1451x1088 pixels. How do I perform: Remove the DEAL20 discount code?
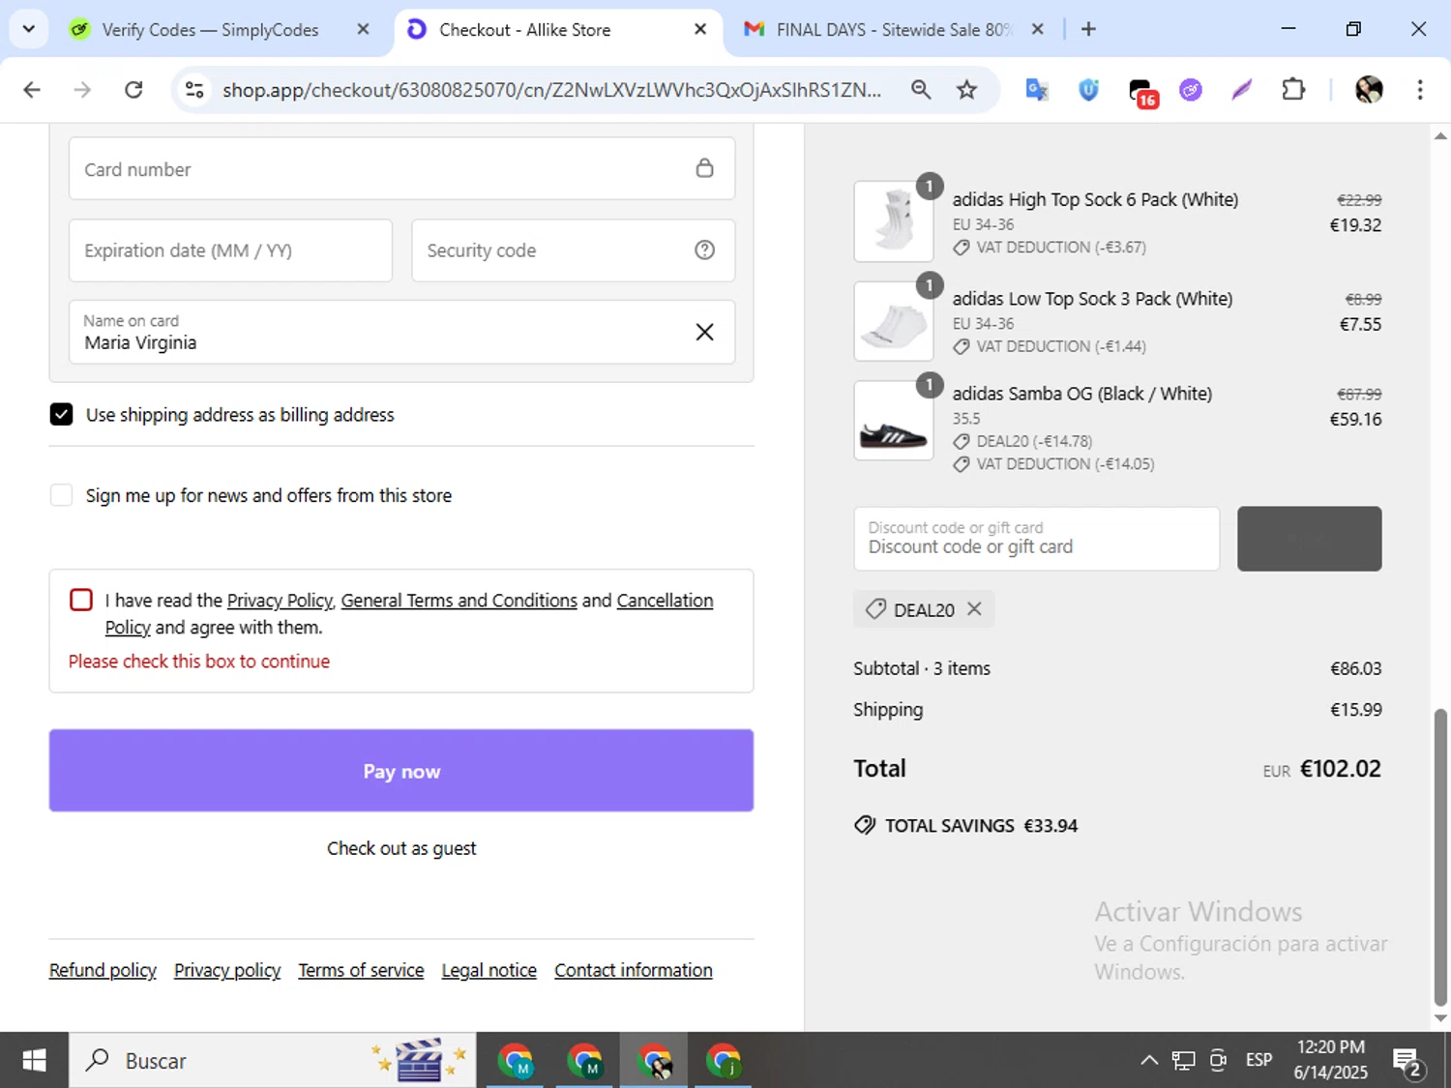974,608
